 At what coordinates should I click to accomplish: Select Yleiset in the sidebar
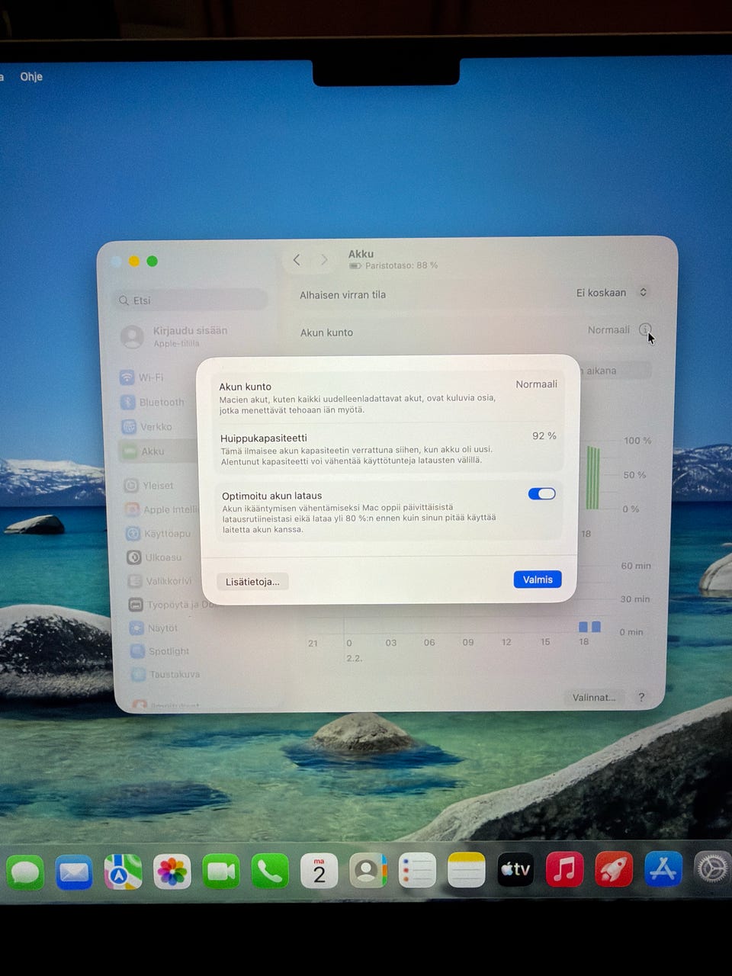(x=149, y=485)
